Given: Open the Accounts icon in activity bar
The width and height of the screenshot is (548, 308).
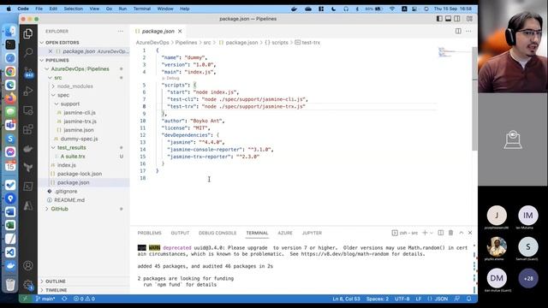Looking at the screenshot, I should point(28,266).
